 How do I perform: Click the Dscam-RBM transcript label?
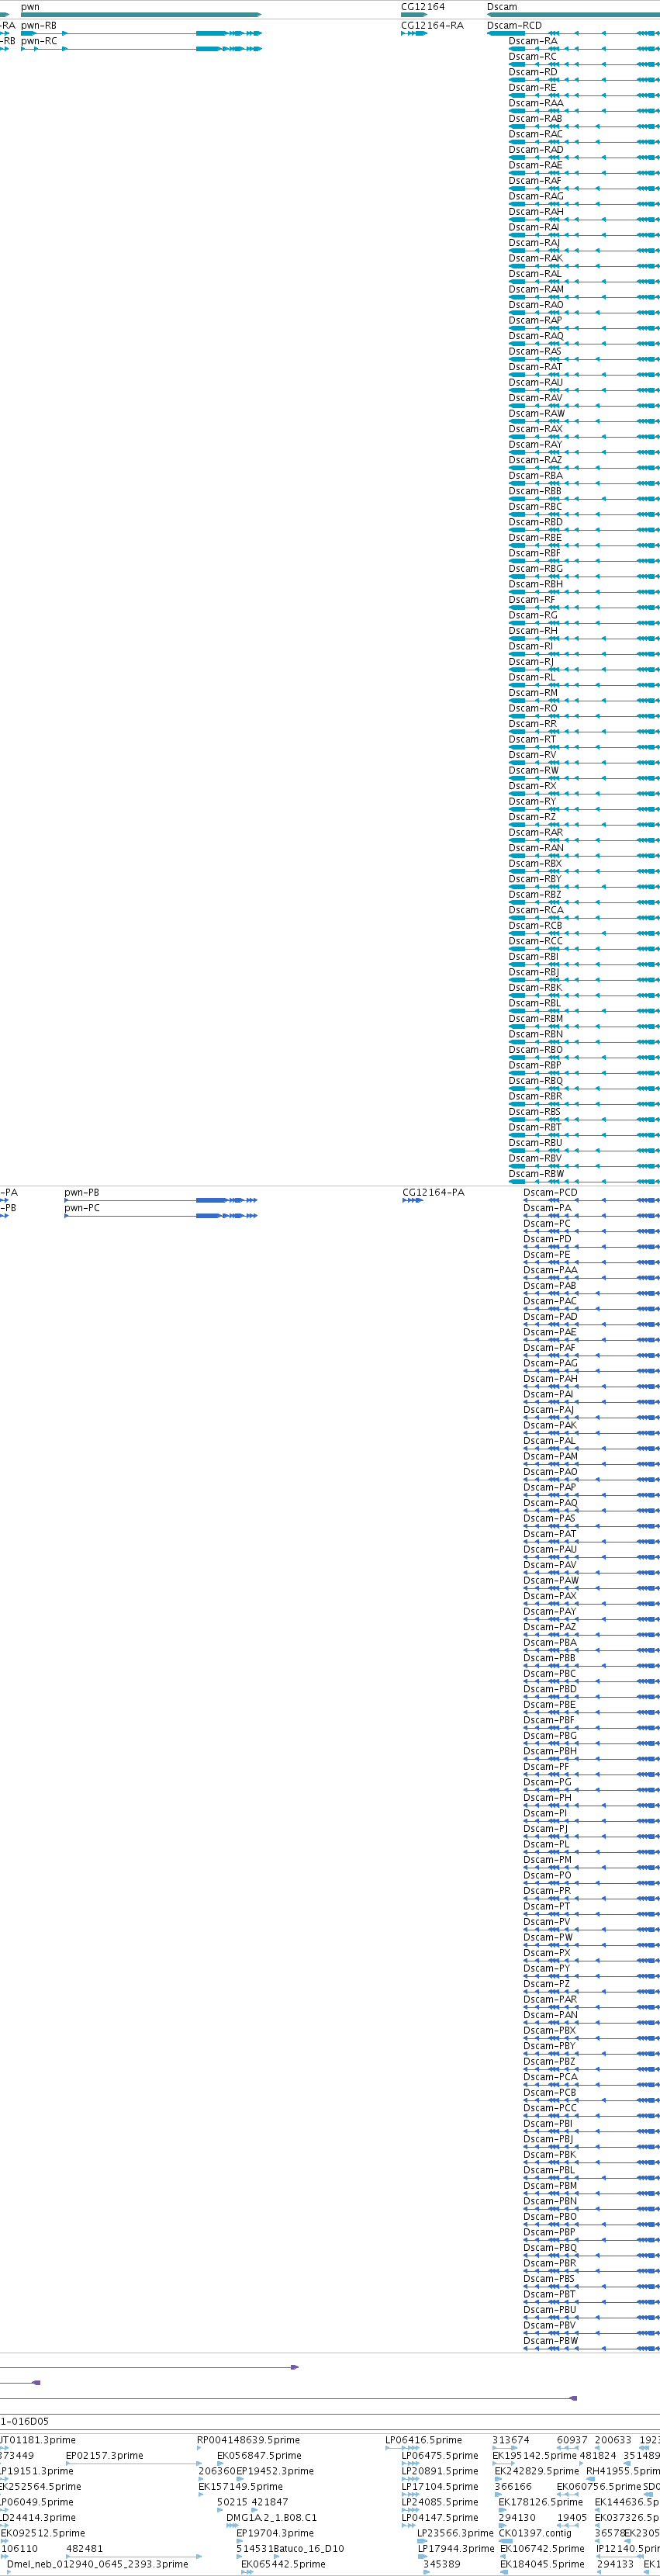(x=536, y=1018)
